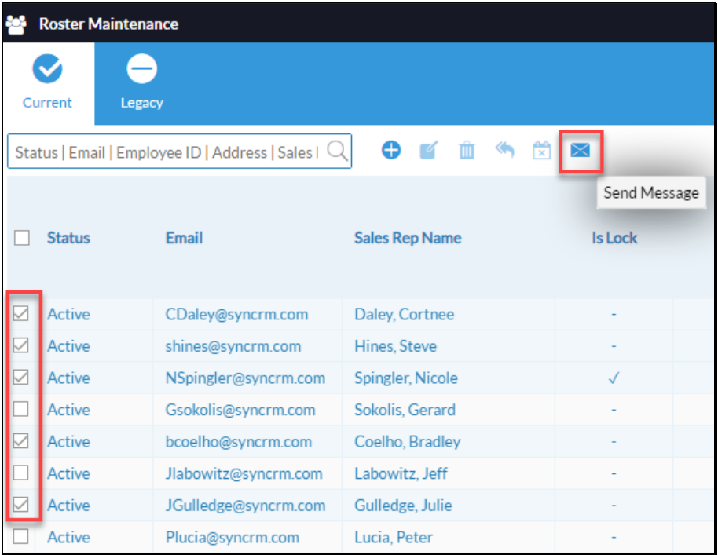This screenshot has width=718, height=555.
Task: Click the Active status for Sokolis, Gerard
Action: point(68,410)
